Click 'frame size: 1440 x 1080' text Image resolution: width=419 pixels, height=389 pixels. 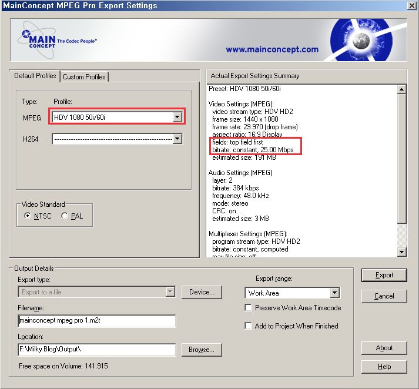click(245, 119)
